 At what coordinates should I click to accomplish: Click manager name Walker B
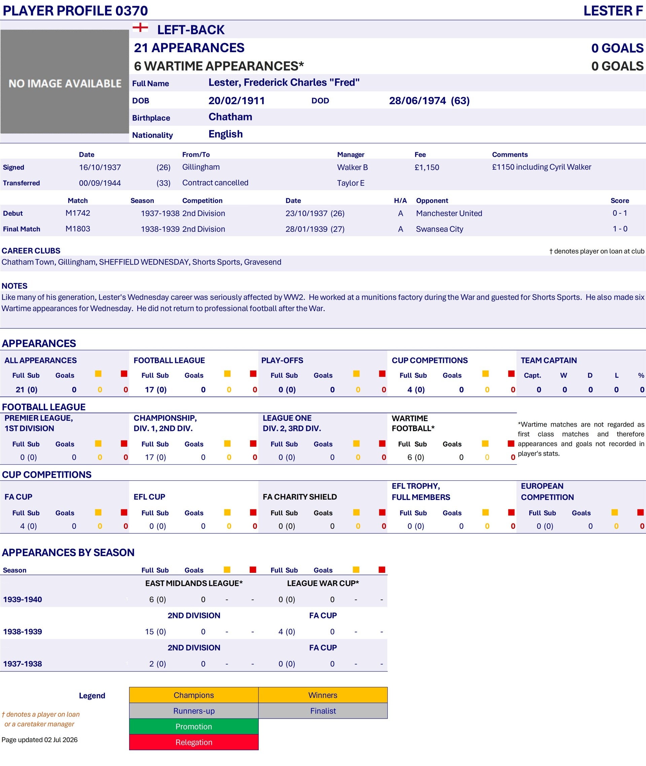click(352, 167)
